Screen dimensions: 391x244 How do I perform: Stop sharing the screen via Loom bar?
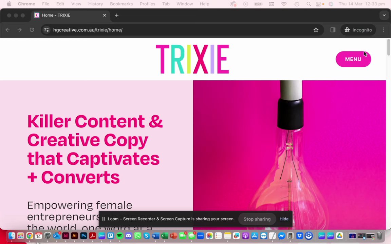257,219
